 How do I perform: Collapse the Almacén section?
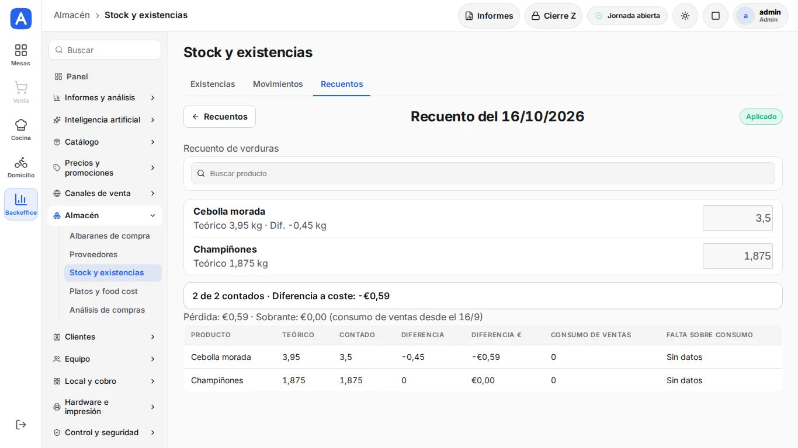point(105,215)
